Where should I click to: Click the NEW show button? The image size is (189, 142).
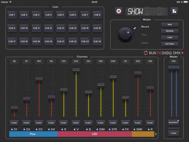coord(170,25)
